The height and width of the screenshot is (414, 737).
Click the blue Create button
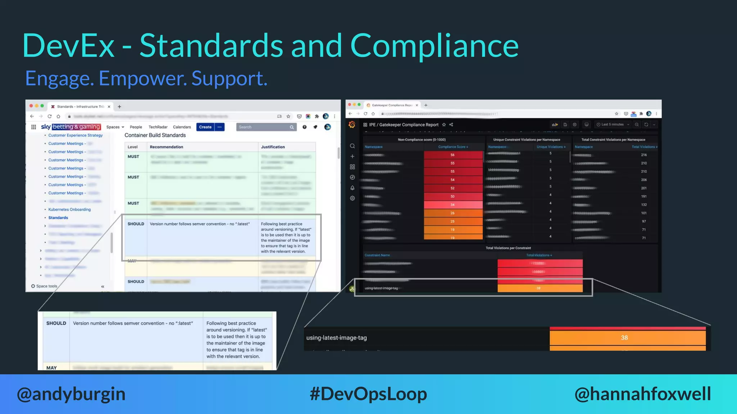(x=205, y=127)
